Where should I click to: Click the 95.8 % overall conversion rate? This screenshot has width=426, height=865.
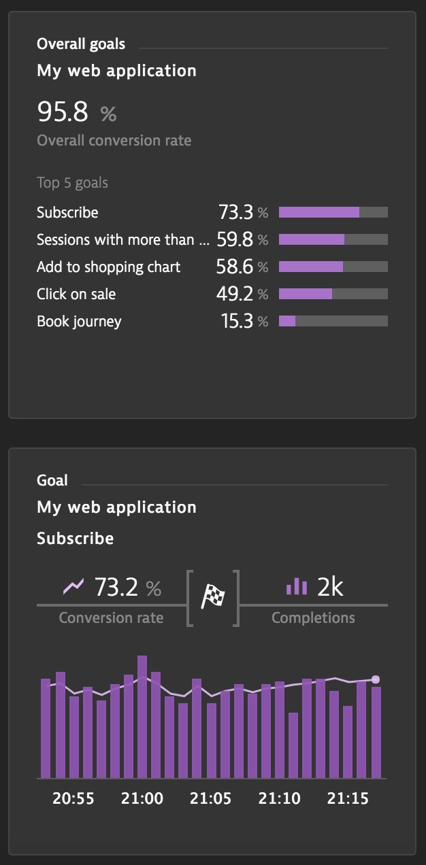pyautogui.click(x=77, y=112)
